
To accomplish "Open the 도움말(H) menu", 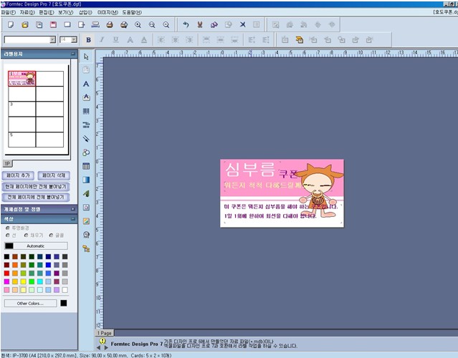I will click(x=132, y=12).
